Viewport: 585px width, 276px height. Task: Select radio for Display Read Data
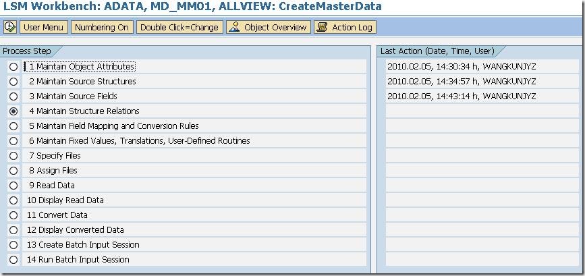pyautogui.click(x=13, y=200)
